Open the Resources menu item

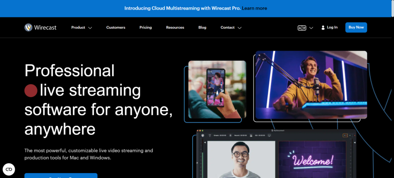tap(175, 28)
